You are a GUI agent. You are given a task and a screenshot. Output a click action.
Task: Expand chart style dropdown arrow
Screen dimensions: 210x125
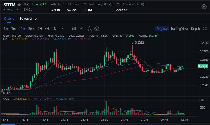click(x=81, y=28)
